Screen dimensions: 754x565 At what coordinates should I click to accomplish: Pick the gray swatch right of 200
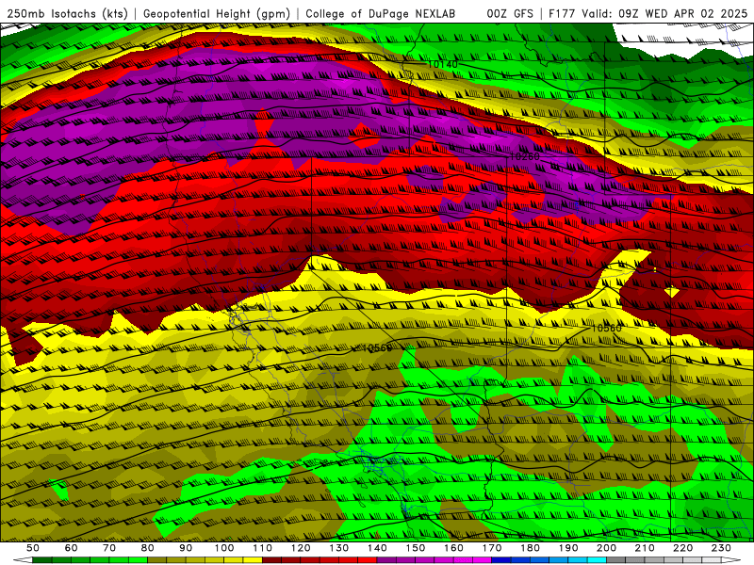coord(616,560)
